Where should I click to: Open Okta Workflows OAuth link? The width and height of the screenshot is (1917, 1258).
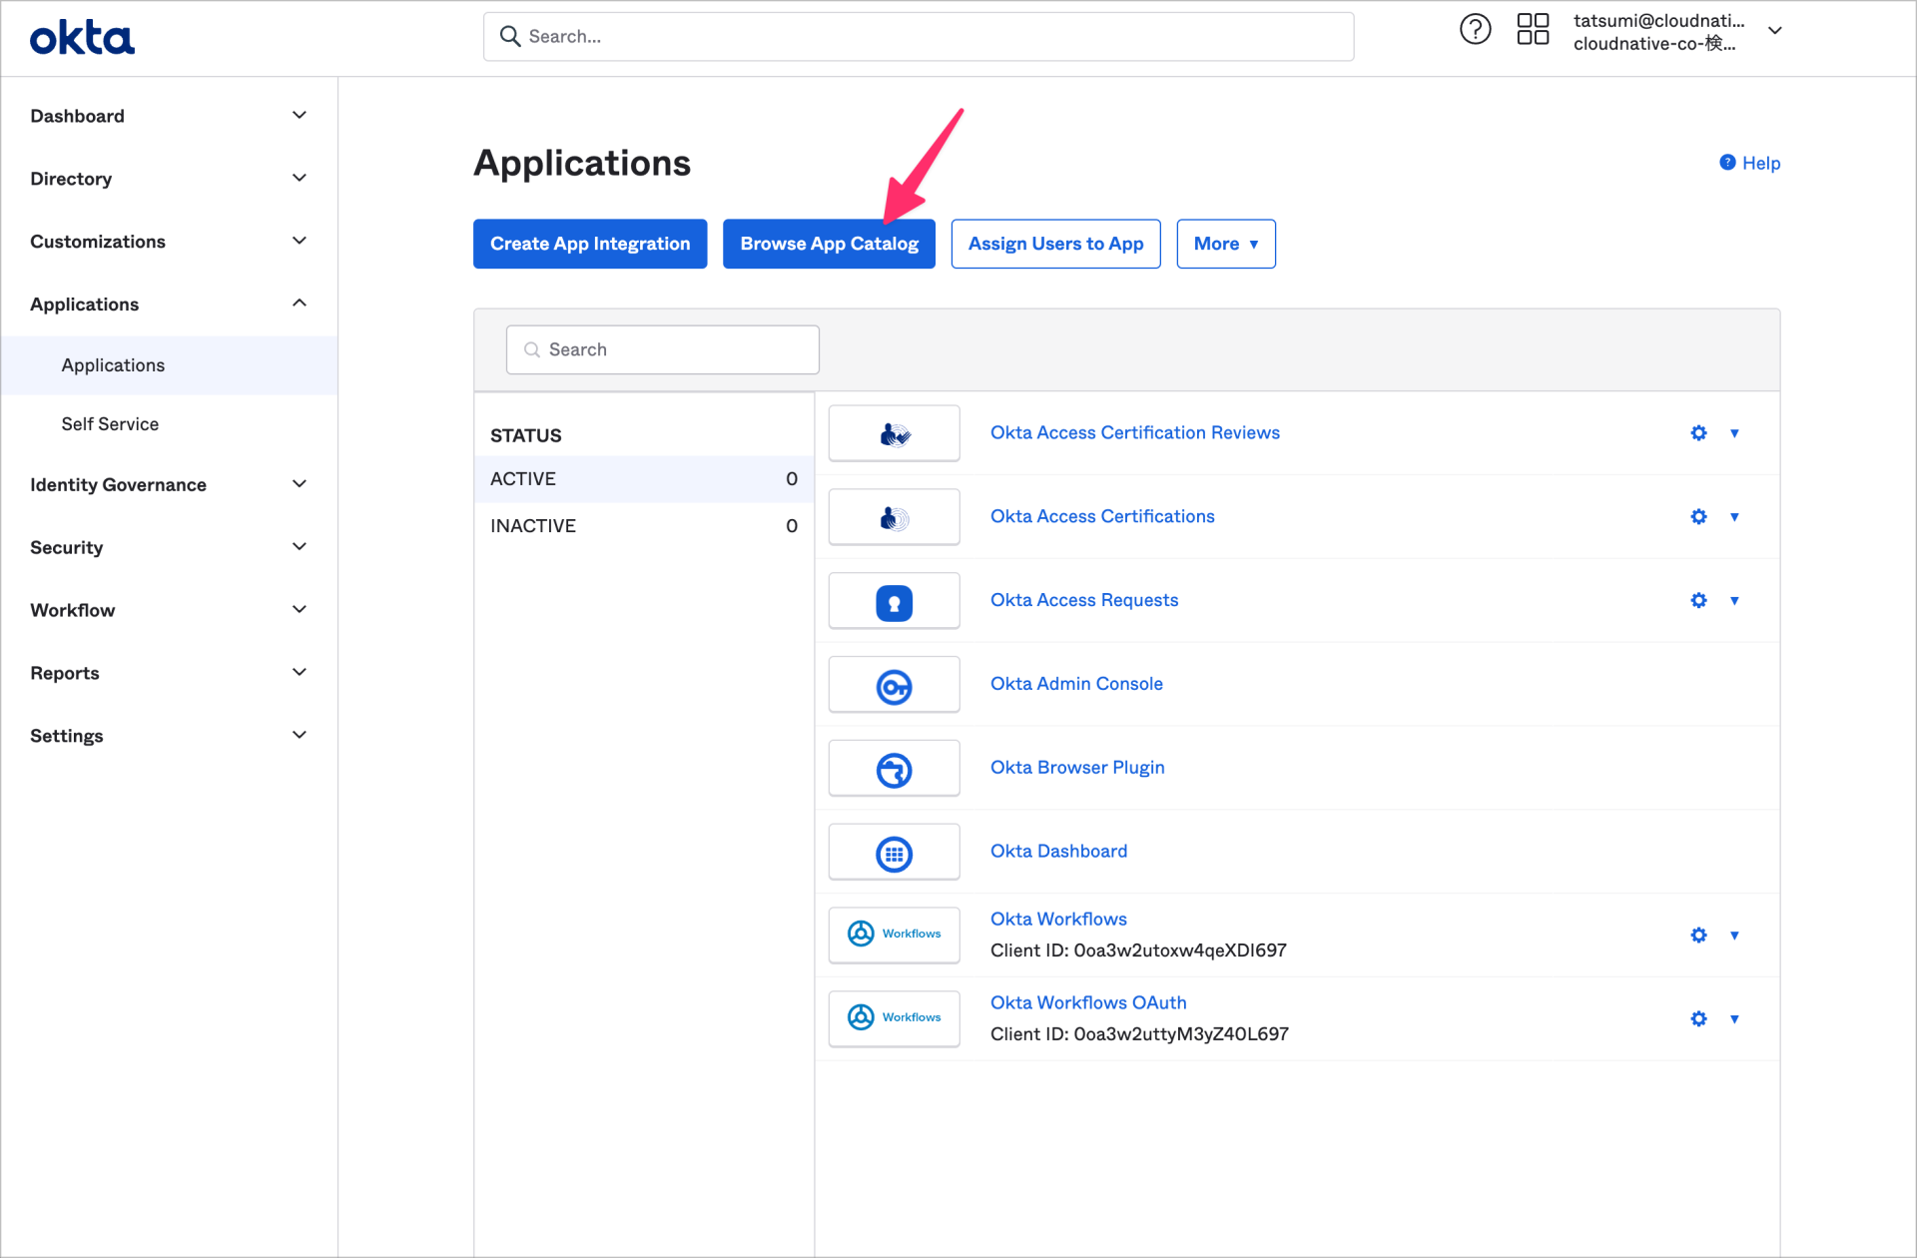(x=1088, y=1001)
